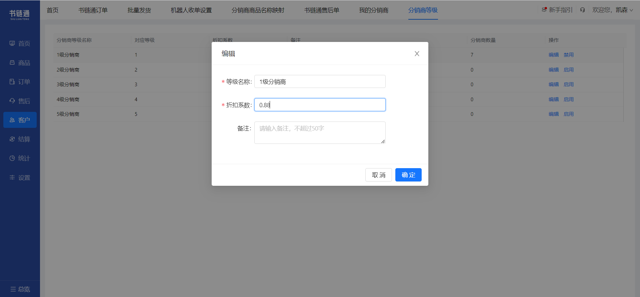Click the 结算 sidebar icon
The image size is (640, 297).
[x=12, y=139]
